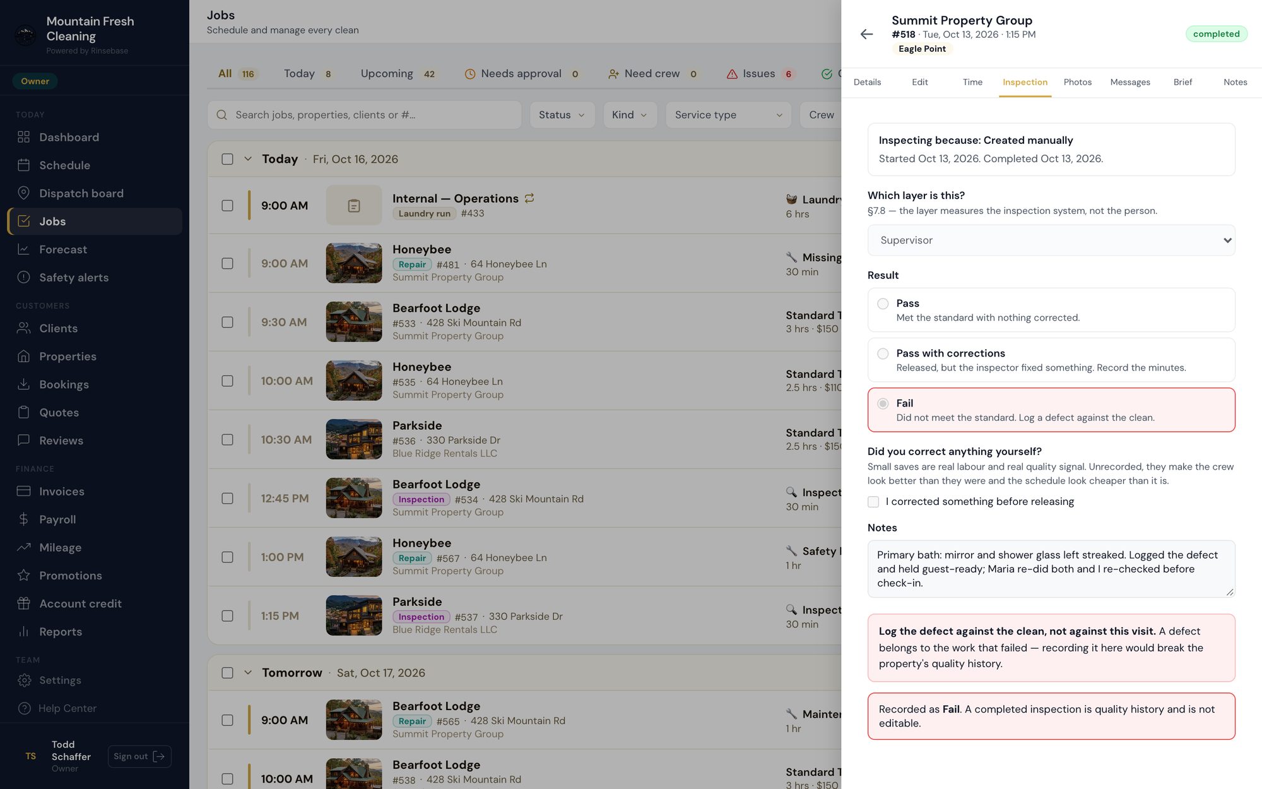The height and width of the screenshot is (789, 1262).
Task: Open Properties house icon in sidebar
Action: 24,357
